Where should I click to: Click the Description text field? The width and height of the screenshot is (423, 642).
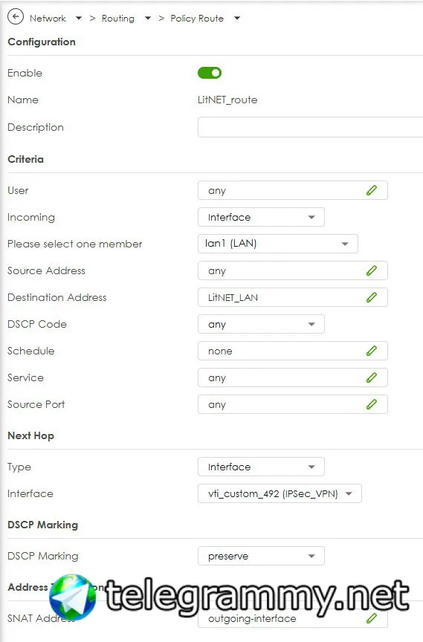pyautogui.click(x=311, y=127)
